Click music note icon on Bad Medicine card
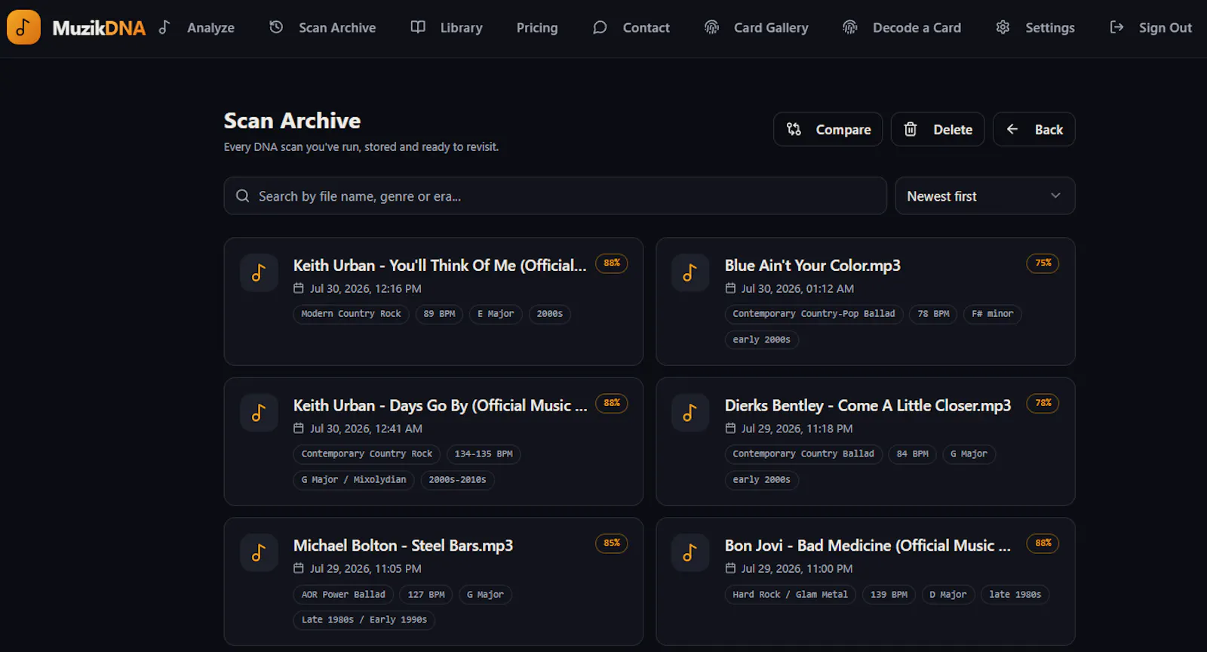Screen dimensions: 1207x652 pos(690,553)
